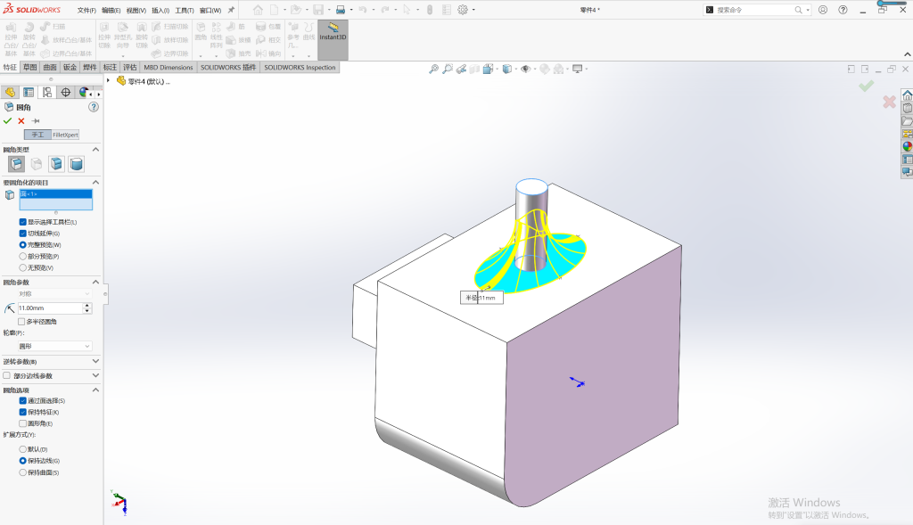
Task: Click the 手工 manual mode button
Action: (37, 135)
